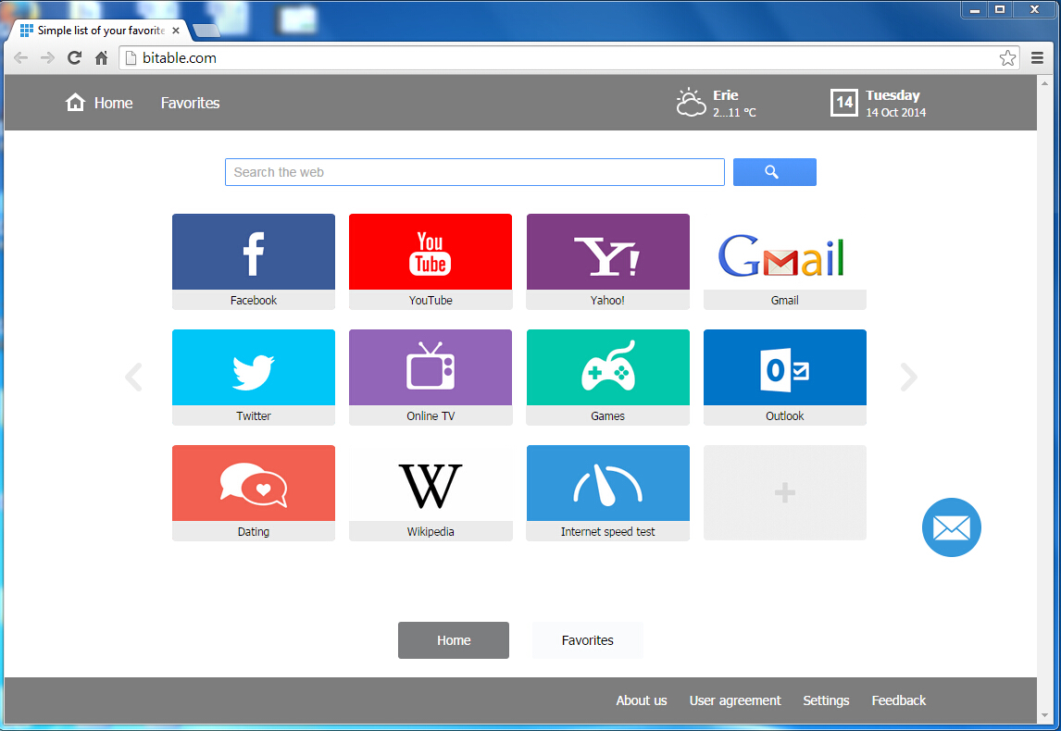Open the Online TV tile
1061x731 pixels.
[431, 378]
